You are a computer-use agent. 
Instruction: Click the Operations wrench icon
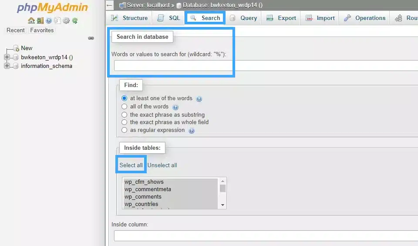click(347, 18)
